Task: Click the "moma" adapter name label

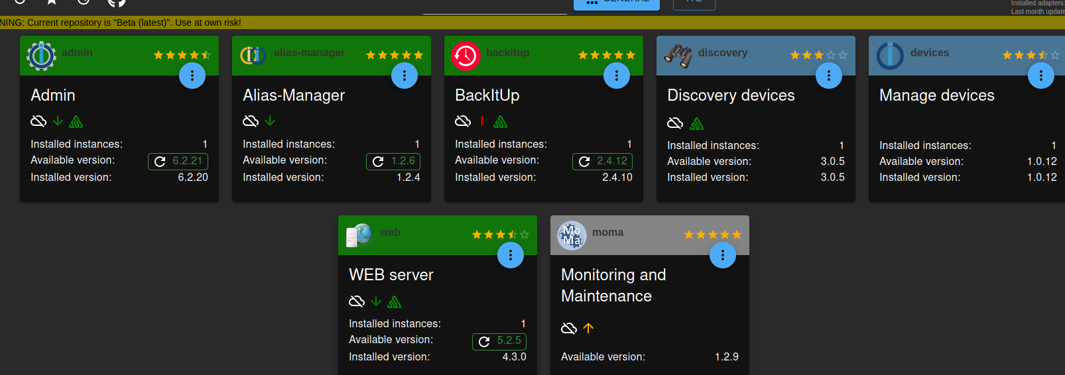Action: pos(608,233)
